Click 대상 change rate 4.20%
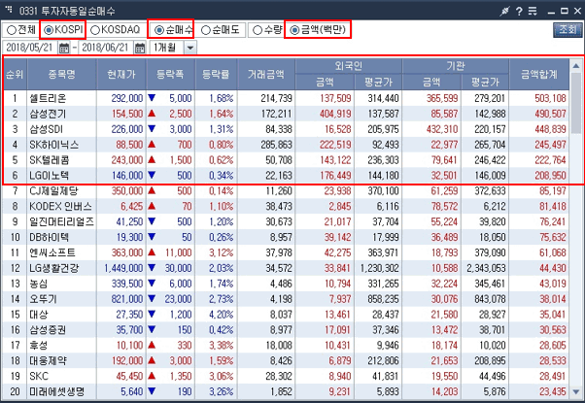 [222, 315]
